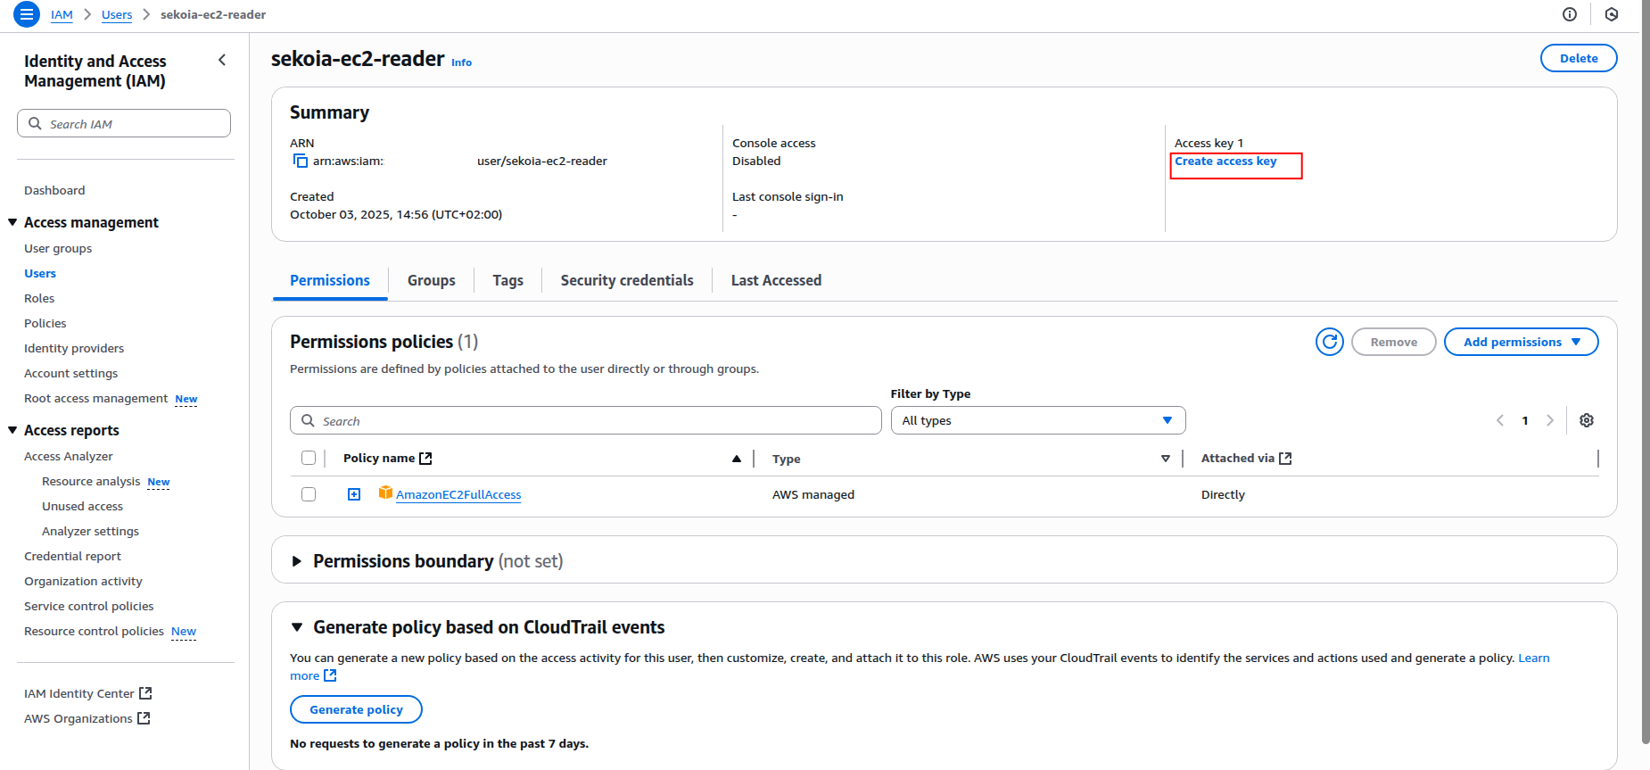Viewport: 1650px width, 770px height.
Task: Click the Generate policy button
Action: [x=356, y=709]
